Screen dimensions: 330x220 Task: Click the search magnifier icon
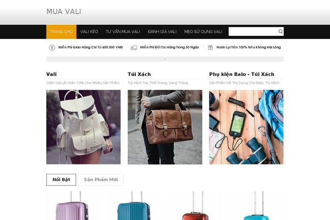pos(280,31)
